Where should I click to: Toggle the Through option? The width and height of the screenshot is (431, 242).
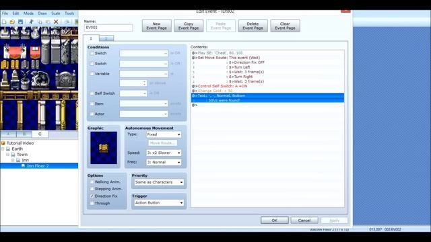92,203
